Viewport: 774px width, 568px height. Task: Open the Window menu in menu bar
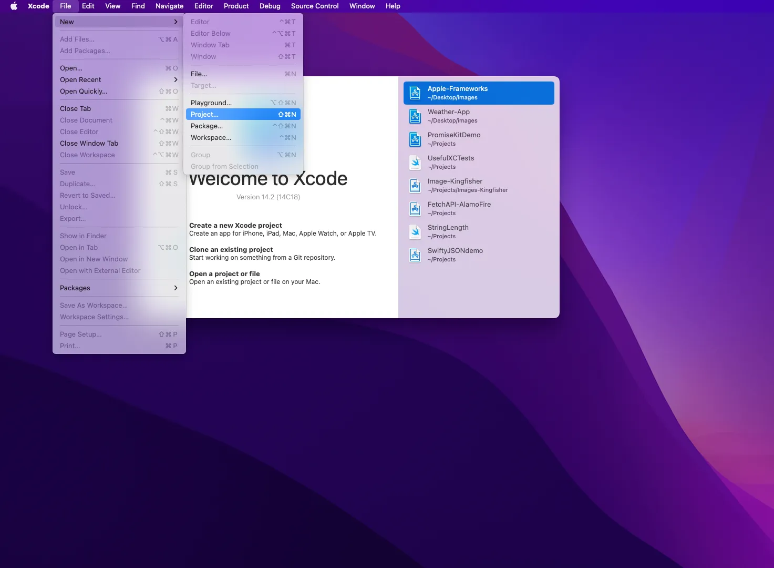pyautogui.click(x=362, y=6)
